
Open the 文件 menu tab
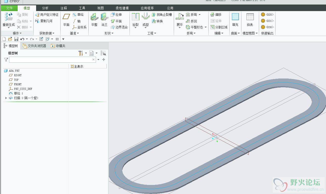click(x=9, y=8)
